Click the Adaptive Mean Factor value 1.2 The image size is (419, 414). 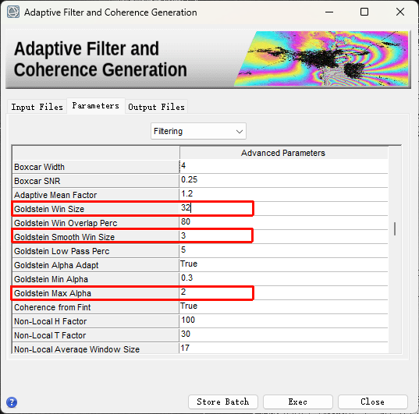point(283,194)
